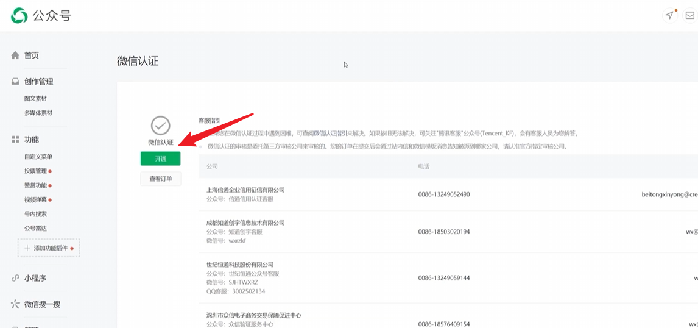Image resolution: width=698 pixels, height=328 pixels.
Task: Click 电话 column header
Action: coord(423,166)
